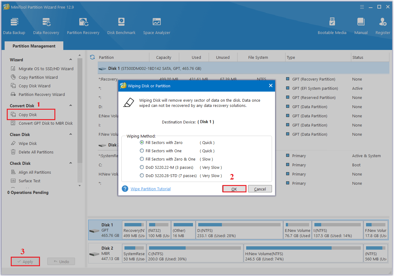
Task: Refresh the partition list
Action: coord(92,57)
